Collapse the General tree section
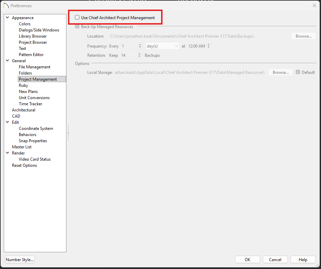Screen dimensions: 321x269 coord(8,61)
